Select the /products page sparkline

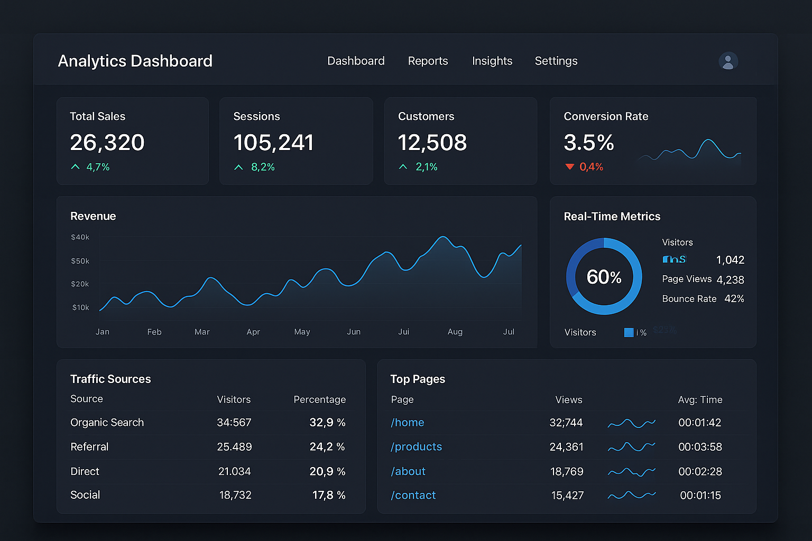631,447
